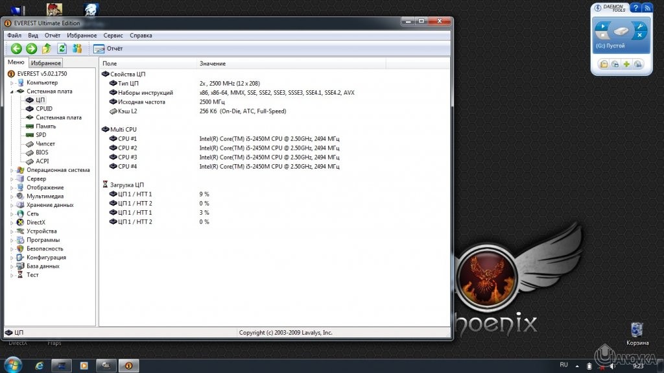Expand the DirectX tree node

(x=12, y=223)
